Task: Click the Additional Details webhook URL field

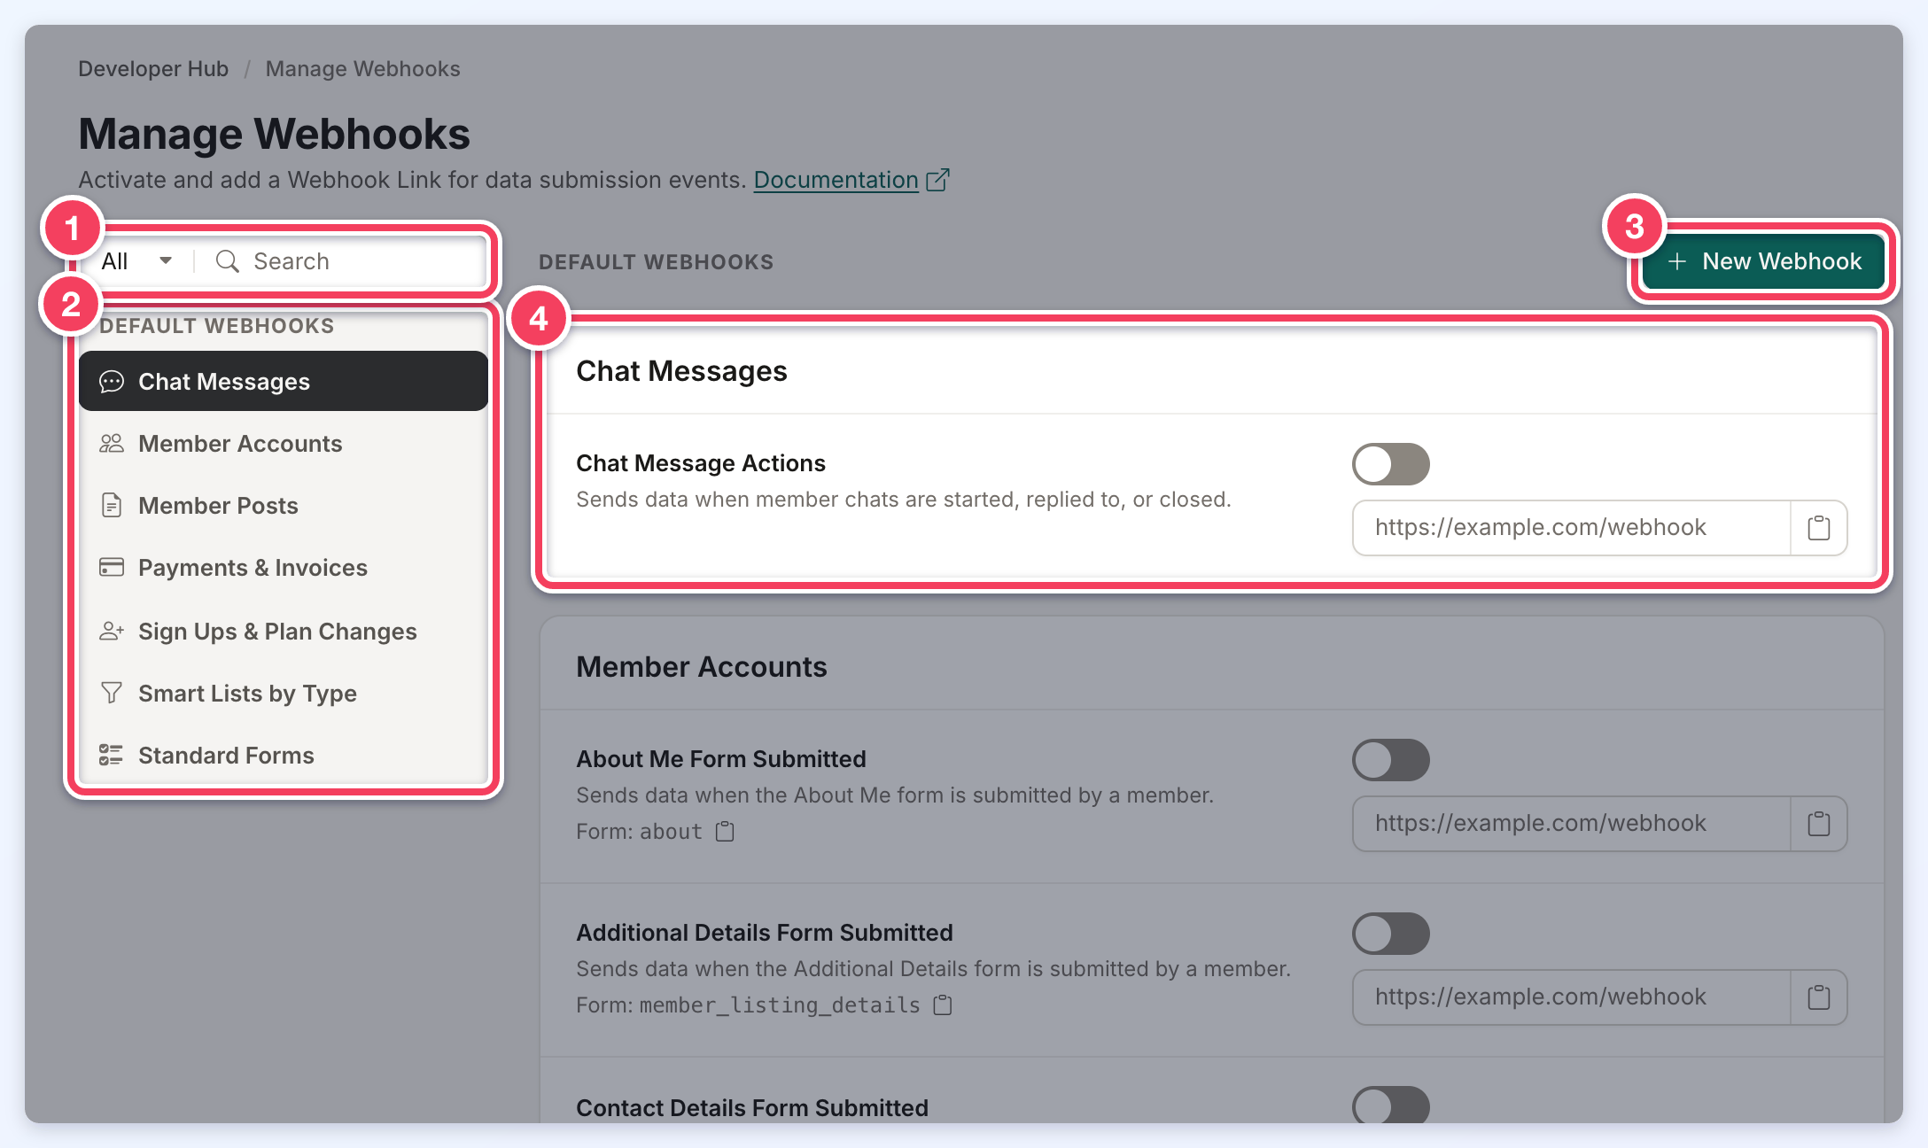Action: (x=1572, y=997)
